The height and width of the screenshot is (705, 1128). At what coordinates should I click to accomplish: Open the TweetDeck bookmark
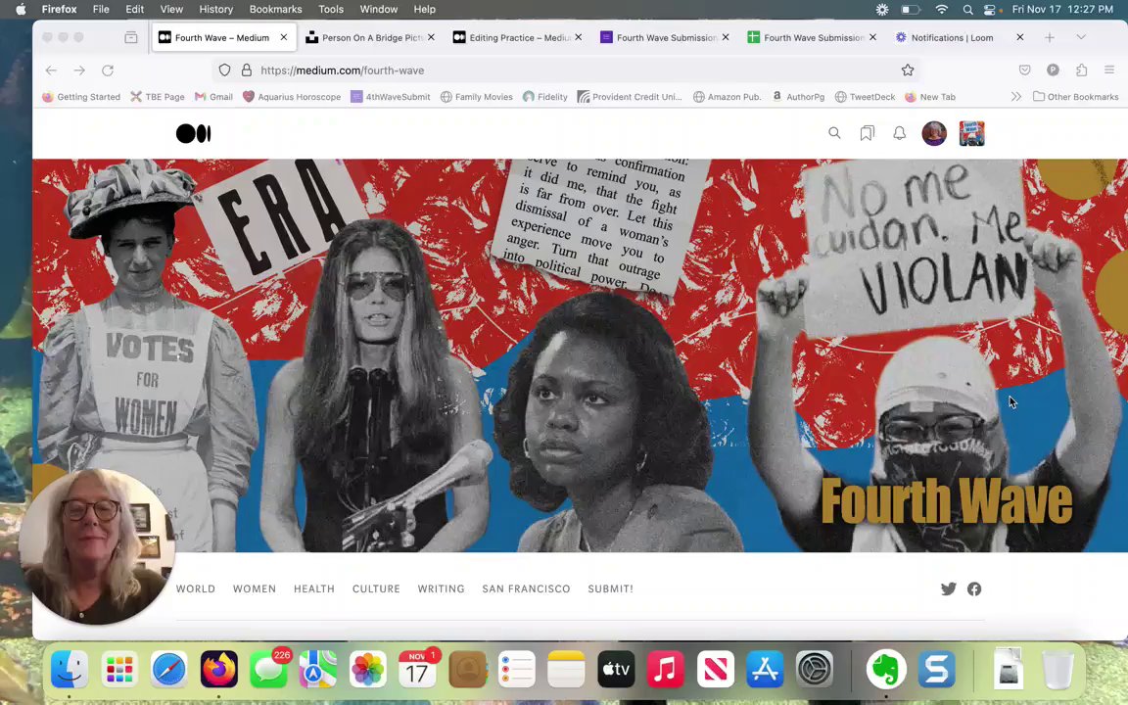point(865,96)
